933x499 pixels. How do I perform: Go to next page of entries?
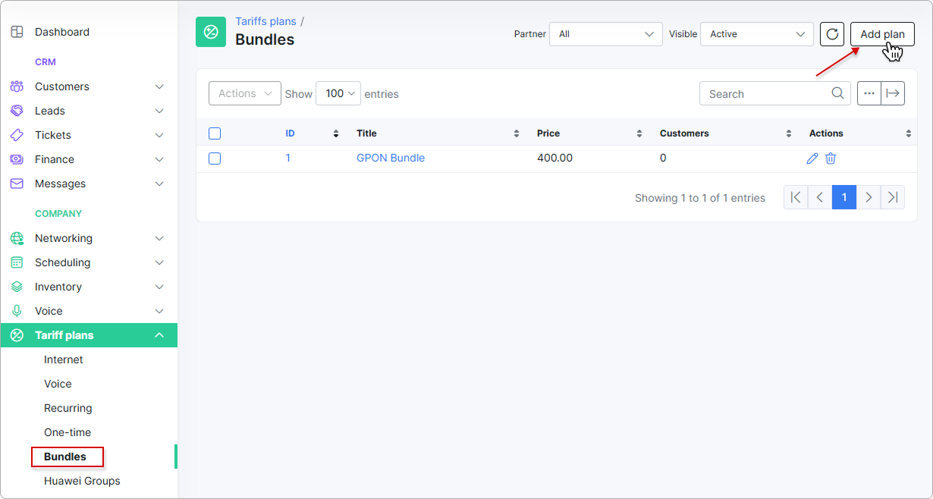(x=869, y=197)
